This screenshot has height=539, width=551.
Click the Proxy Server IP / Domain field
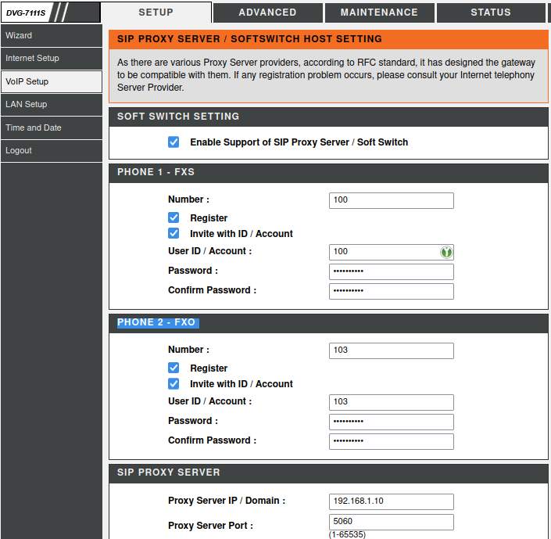tap(391, 501)
